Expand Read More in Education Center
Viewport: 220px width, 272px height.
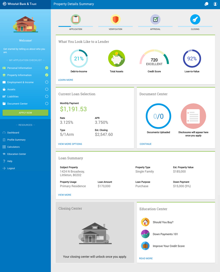pyautogui.click(x=146, y=259)
